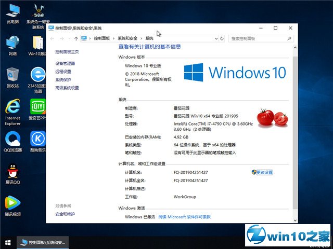This screenshot has width=333, height=249.
Task: Click the Windows 10 专业版 text
Action: pyautogui.click(x=143, y=66)
